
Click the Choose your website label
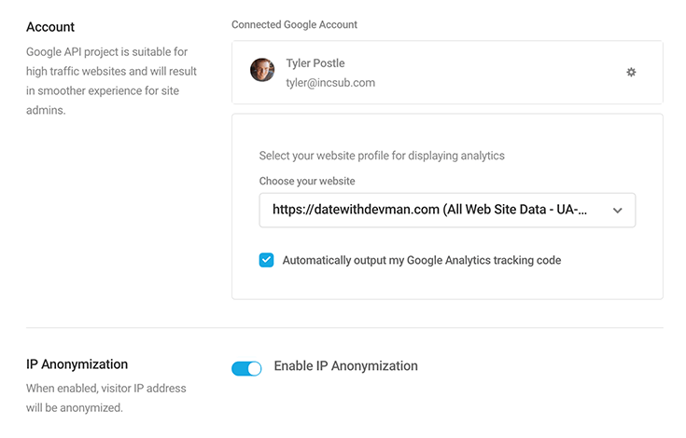[x=307, y=181]
